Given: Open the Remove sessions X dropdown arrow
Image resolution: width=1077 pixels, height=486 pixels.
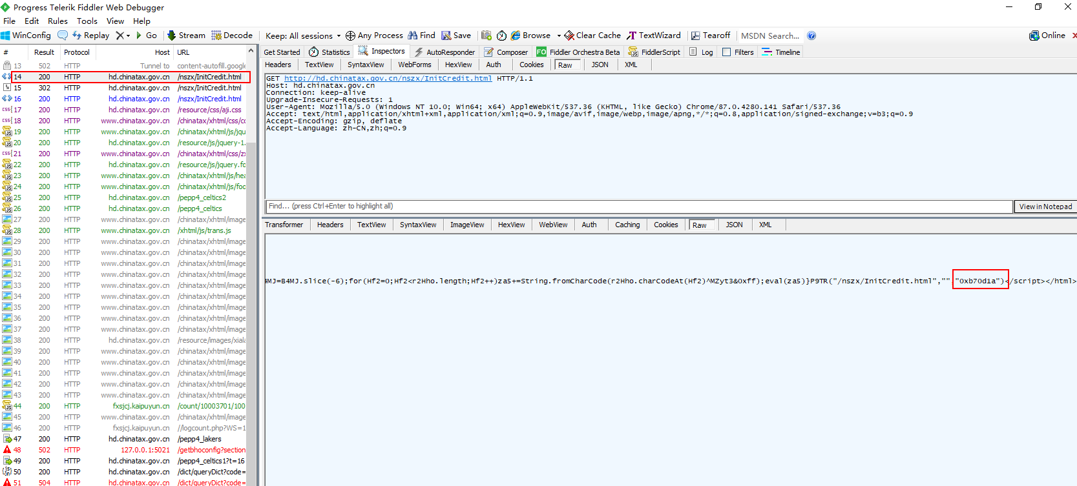Looking at the screenshot, I should point(128,35).
